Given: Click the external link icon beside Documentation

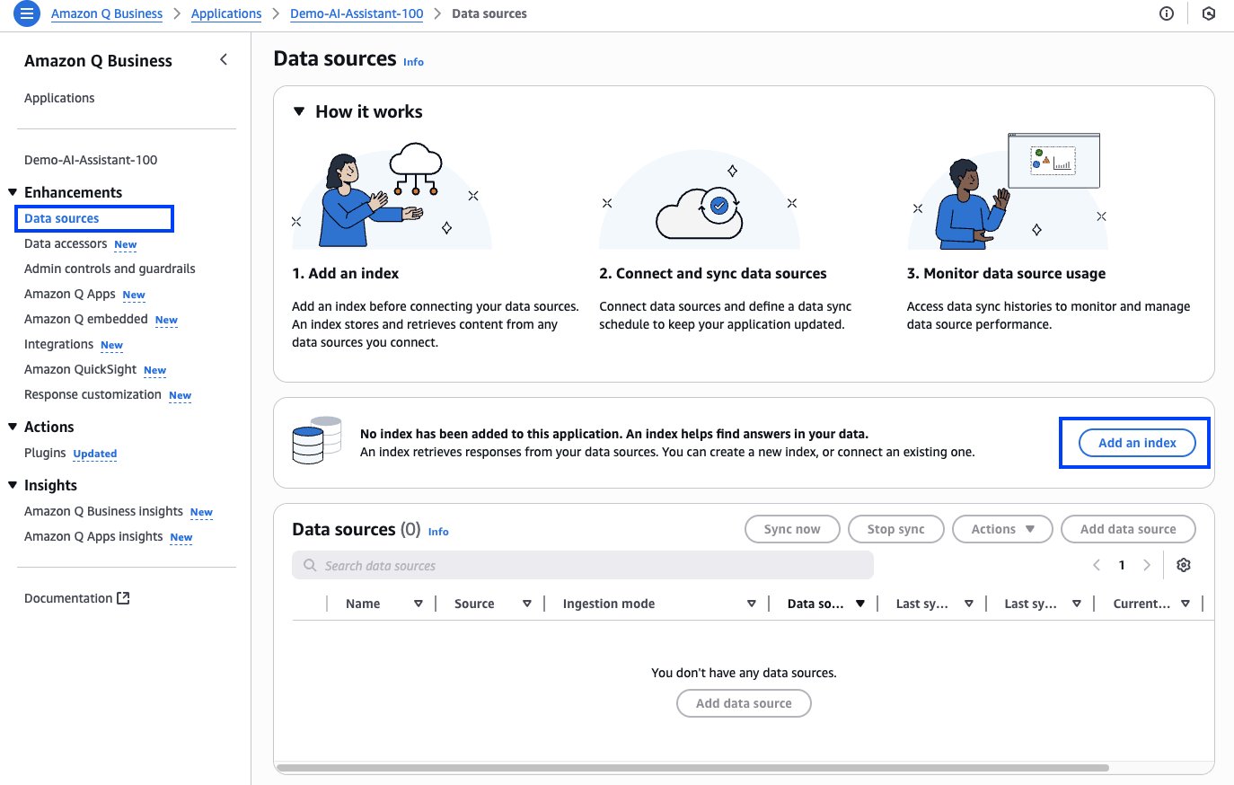Looking at the screenshot, I should (124, 598).
